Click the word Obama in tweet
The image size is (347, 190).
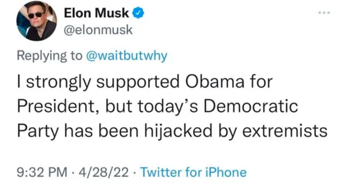click(215, 82)
